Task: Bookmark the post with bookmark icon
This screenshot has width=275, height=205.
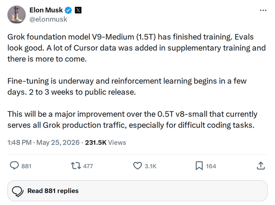Action: [x=199, y=166]
